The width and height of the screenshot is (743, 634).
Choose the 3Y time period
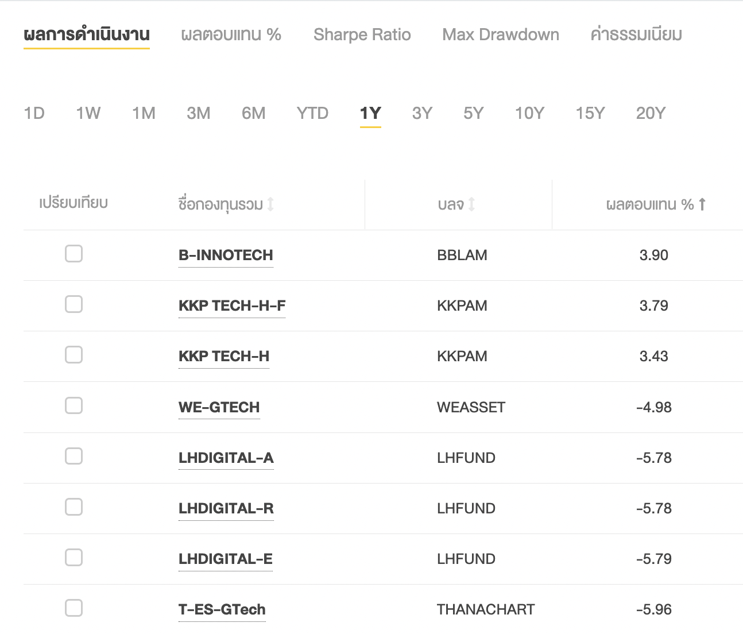(422, 113)
